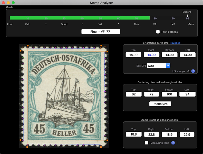
Task: Click the Measuring Tape label text
Action: (160, 143)
